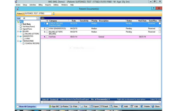The height and width of the screenshot is (111, 177).
Task: Tick the select checkbox for CLINICAL RECORD row
Action: 47,24
